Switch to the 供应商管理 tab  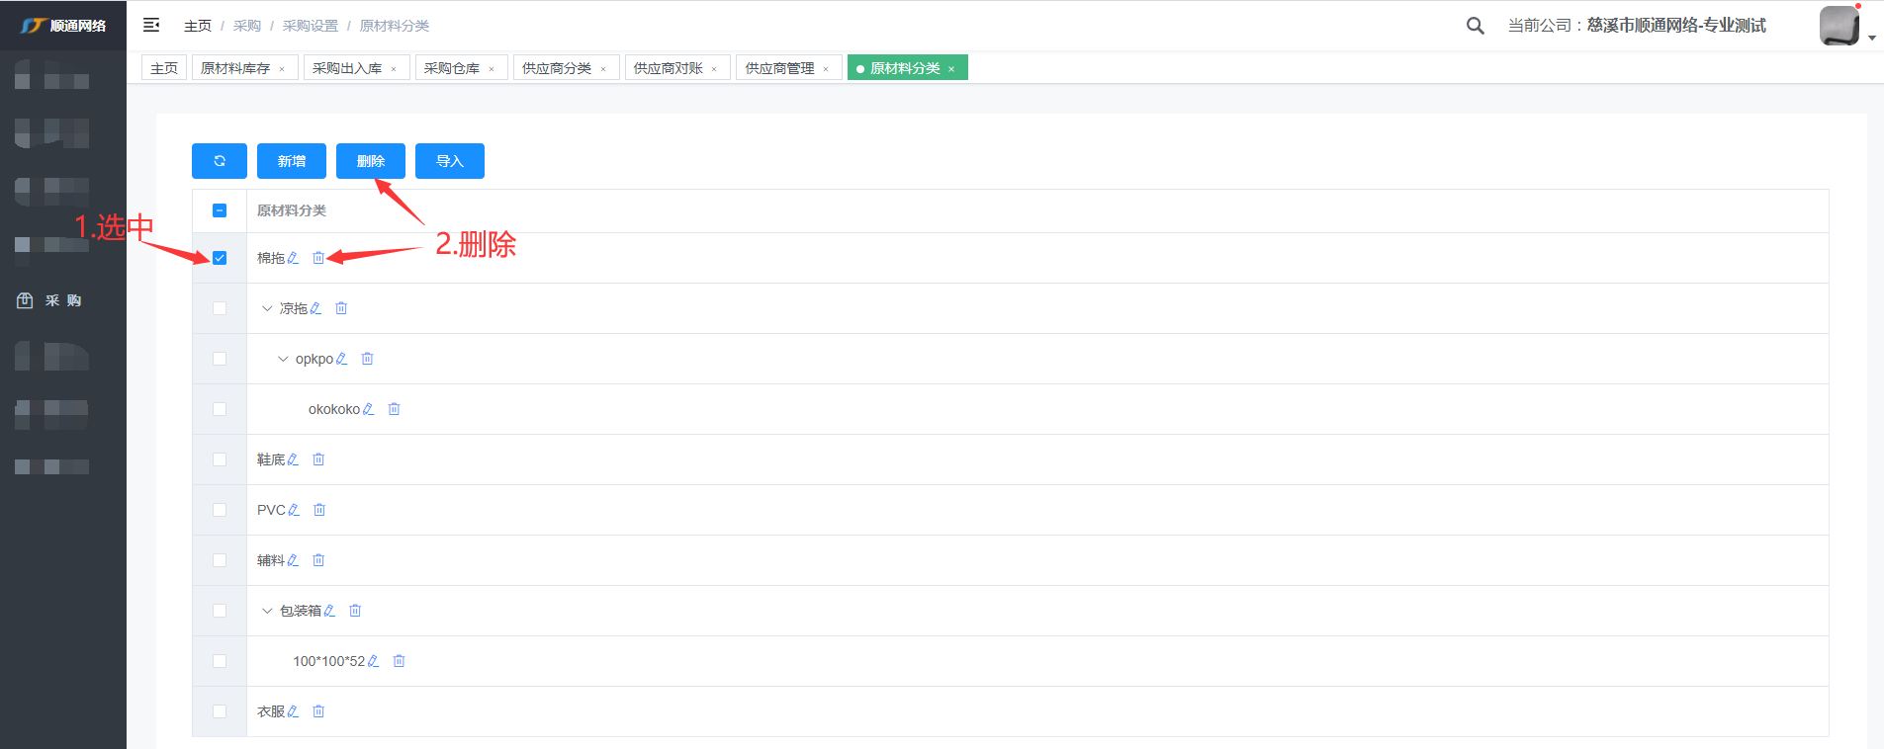click(x=779, y=68)
